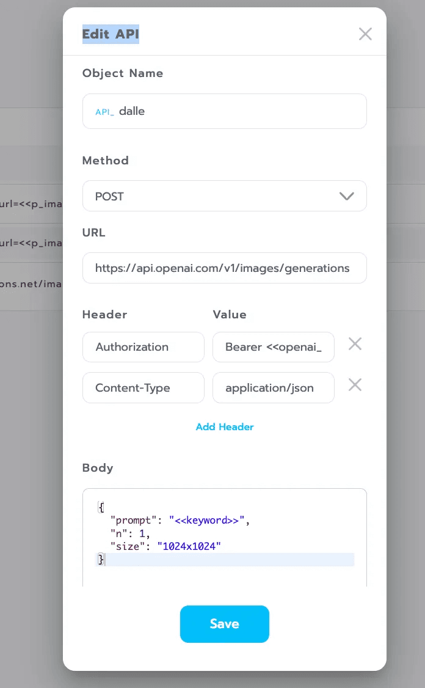Remove the Bearer authorization header using its delete icon
Screen dimensions: 425x688
tap(355, 344)
